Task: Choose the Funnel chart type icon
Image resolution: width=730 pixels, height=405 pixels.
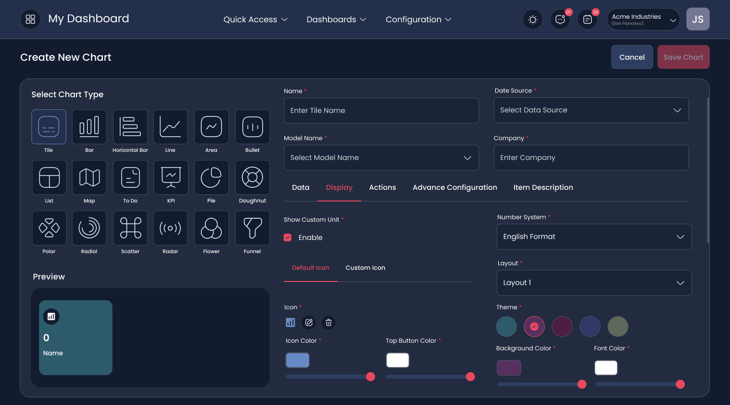Action: pyautogui.click(x=252, y=228)
